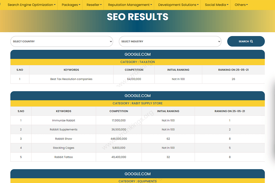The height and width of the screenshot is (183, 275).
Task: Expand the Select Industry dropdown
Action: click(170, 41)
